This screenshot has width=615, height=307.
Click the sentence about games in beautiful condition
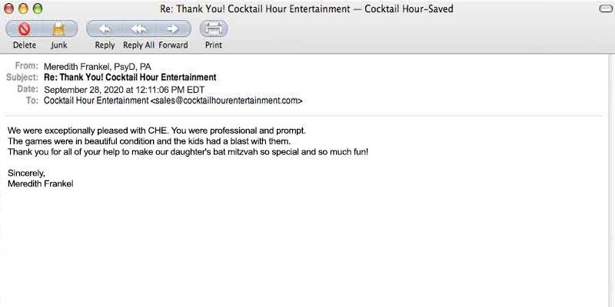pyautogui.click(x=149, y=141)
